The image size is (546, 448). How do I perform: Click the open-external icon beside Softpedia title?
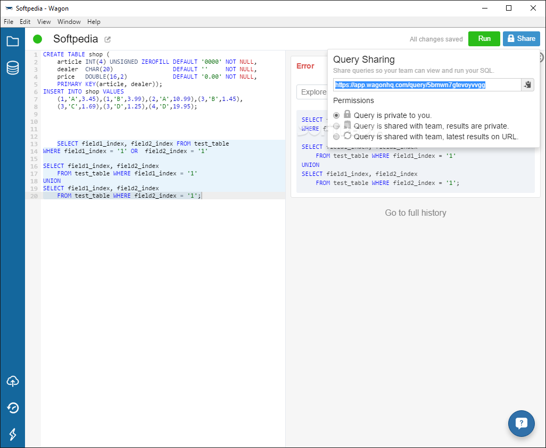point(107,40)
